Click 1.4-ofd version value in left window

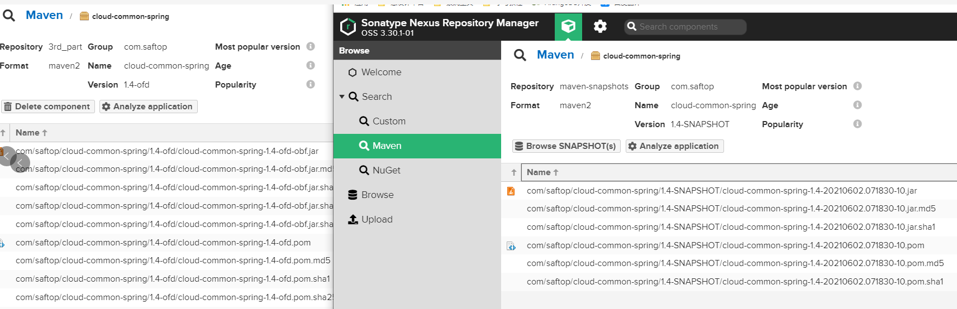(x=137, y=85)
